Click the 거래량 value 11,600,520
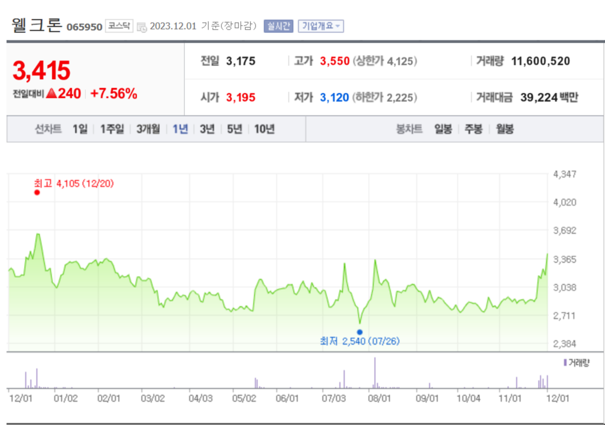The width and height of the screenshot is (605, 425). click(x=541, y=61)
